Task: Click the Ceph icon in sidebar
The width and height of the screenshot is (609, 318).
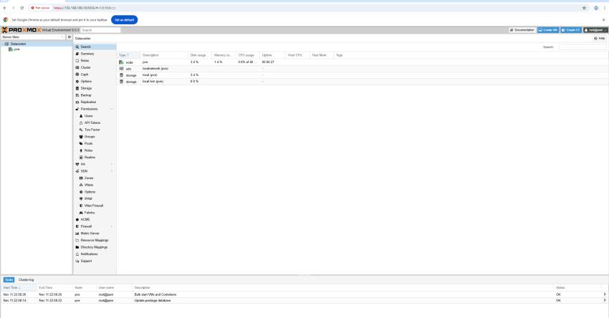Action: tap(77, 74)
